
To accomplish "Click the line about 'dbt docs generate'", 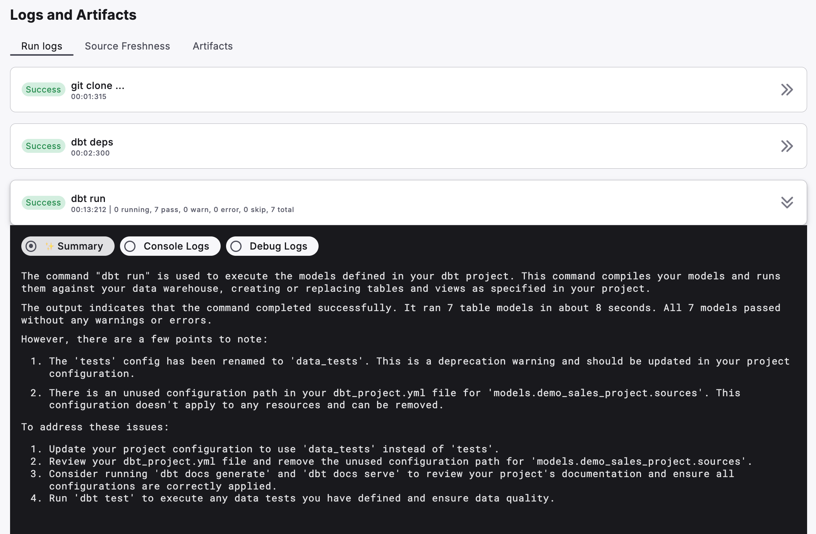I will pos(391,480).
